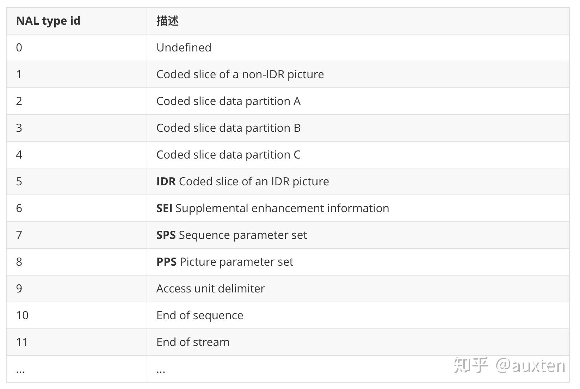Click the bold "PPS" label
The width and height of the screenshot is (580, 389).
(x=166, y=262)
